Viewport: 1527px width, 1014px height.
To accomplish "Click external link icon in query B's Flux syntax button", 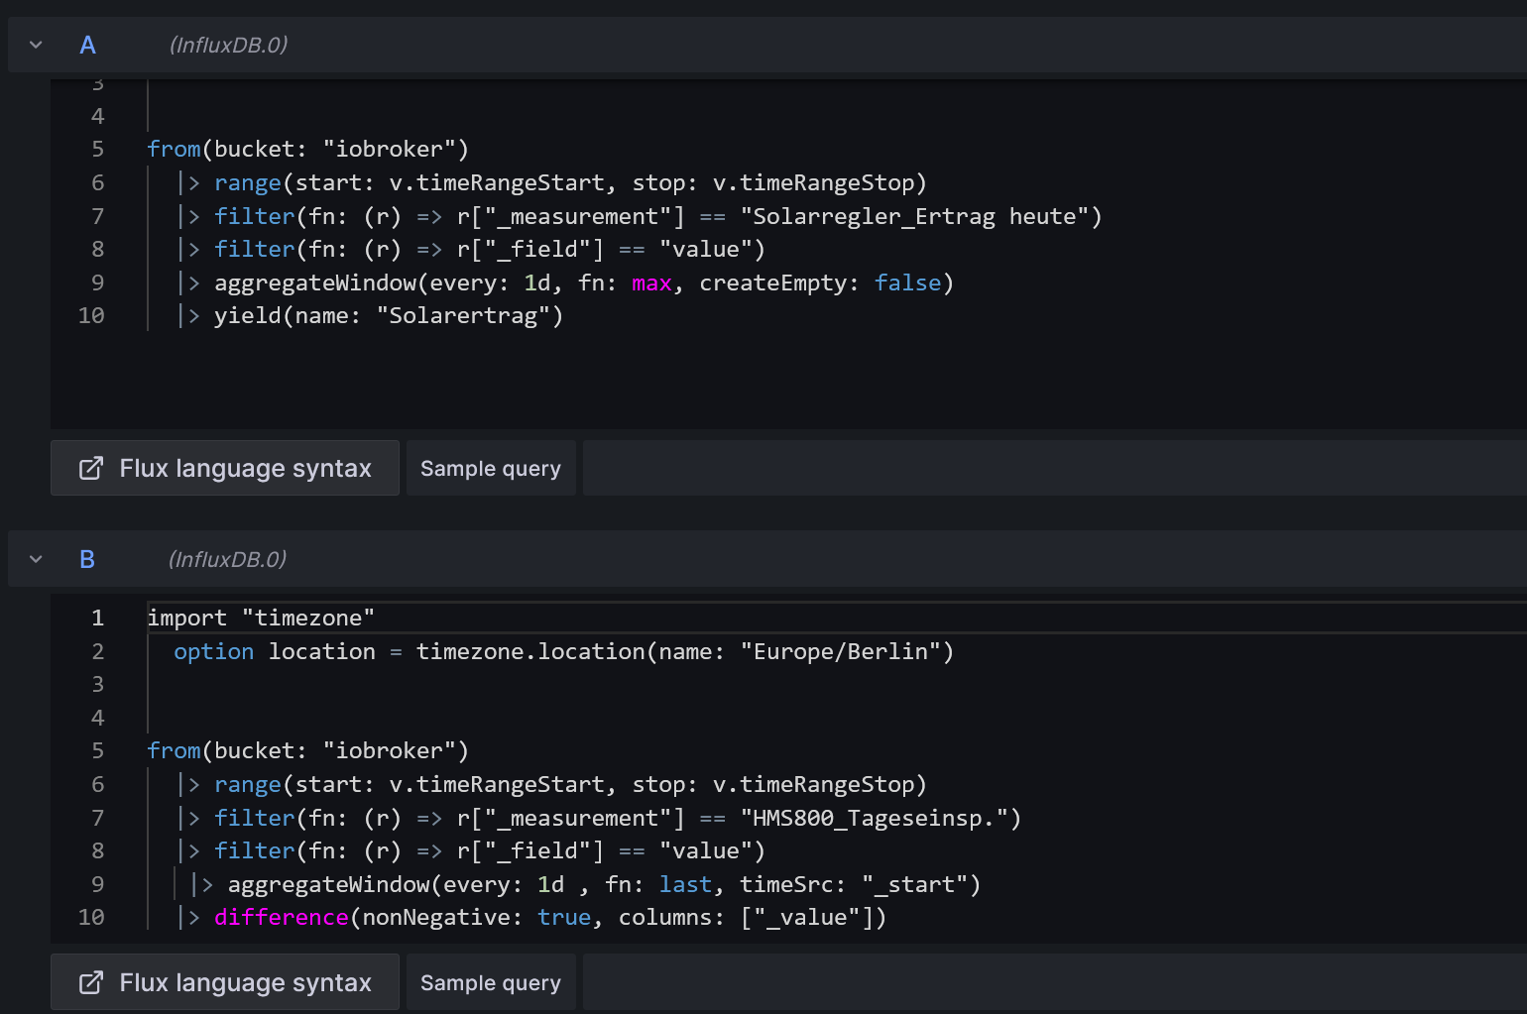I will [x=90, y=982].
